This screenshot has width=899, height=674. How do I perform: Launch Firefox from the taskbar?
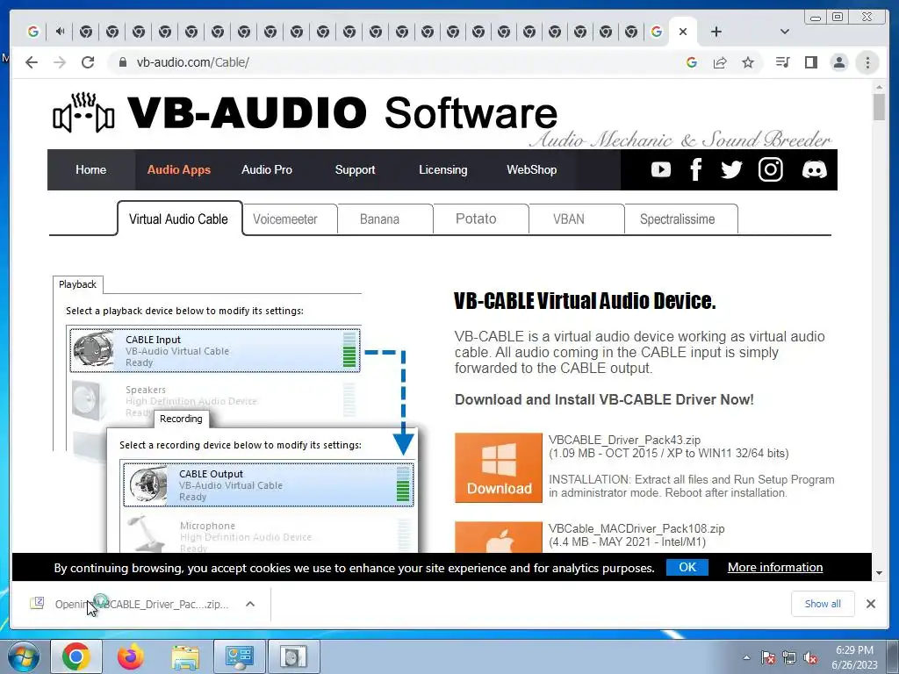point(131,656)
